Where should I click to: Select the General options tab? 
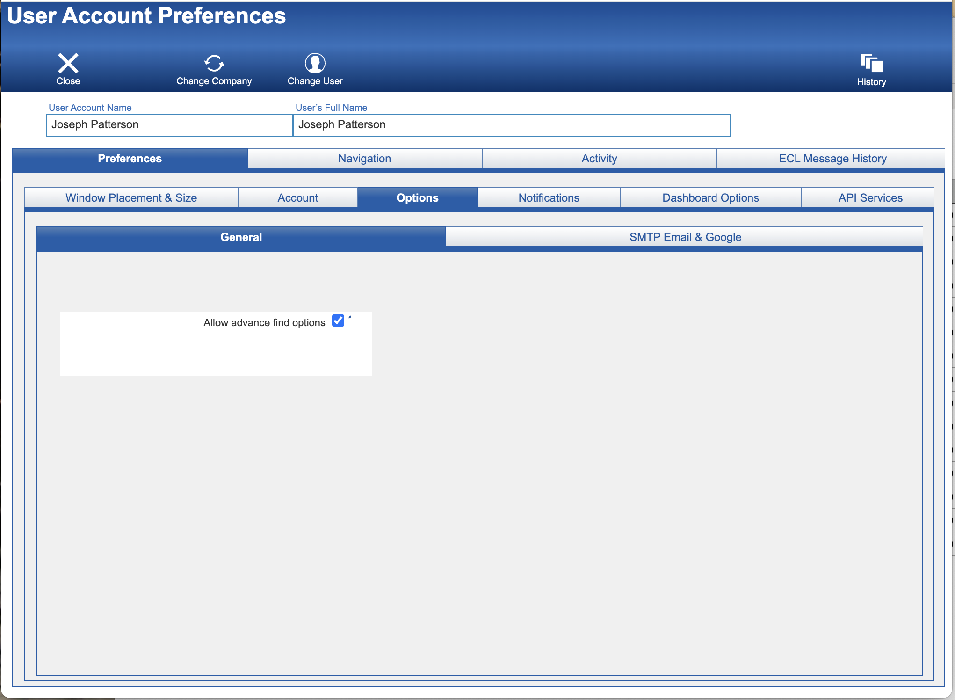pyautogui.click(x=241, y=237)
